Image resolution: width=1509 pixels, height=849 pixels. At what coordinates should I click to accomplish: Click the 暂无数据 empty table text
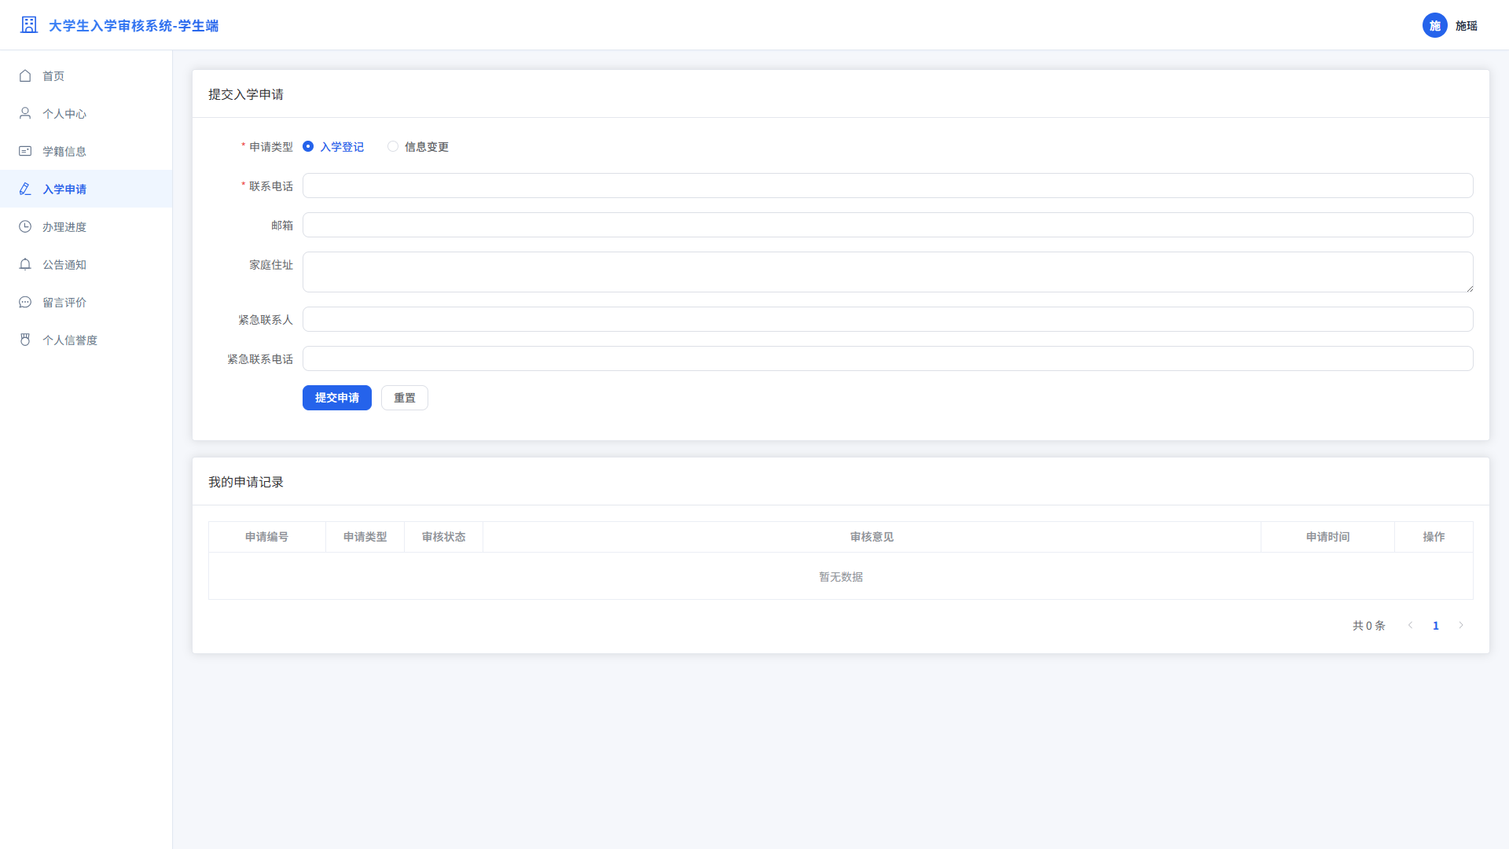click(841, 577)
